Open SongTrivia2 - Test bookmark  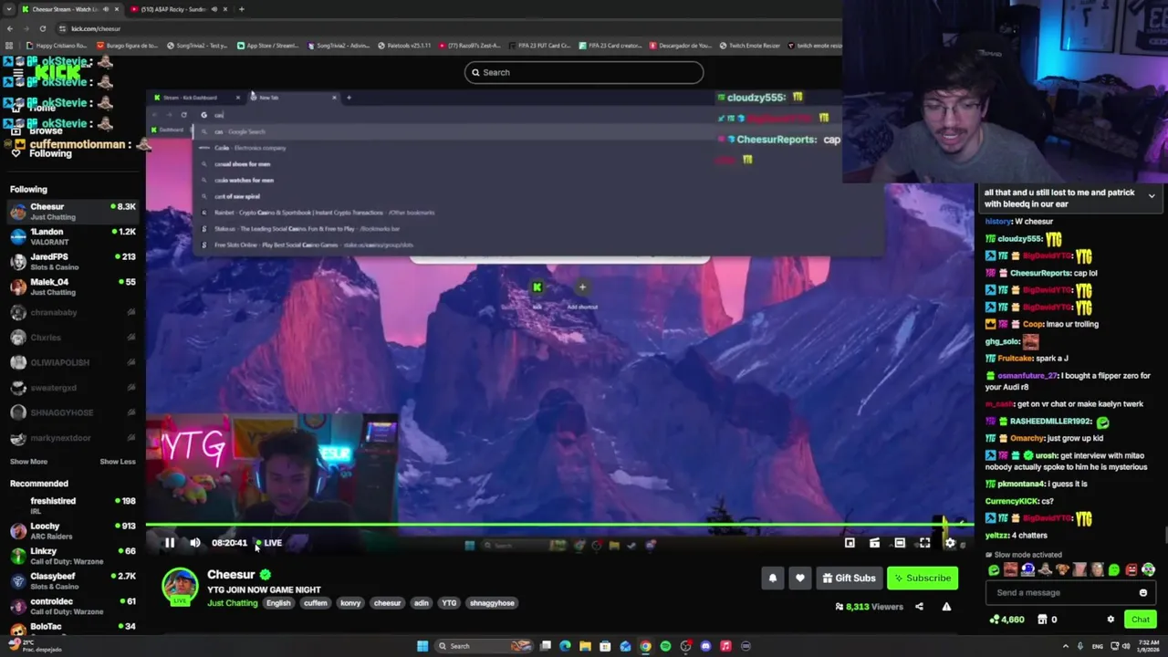[x=198, y=46]
